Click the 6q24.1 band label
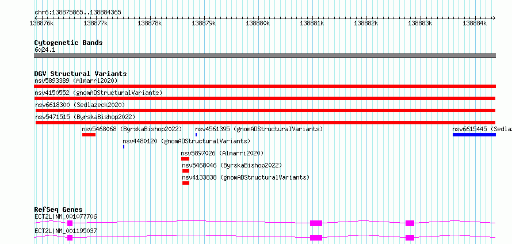Image resolution: width=512 pixels, height=244 pixels. pos(44,50)
